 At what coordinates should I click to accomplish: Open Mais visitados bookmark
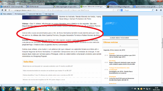tap(6, 14)
